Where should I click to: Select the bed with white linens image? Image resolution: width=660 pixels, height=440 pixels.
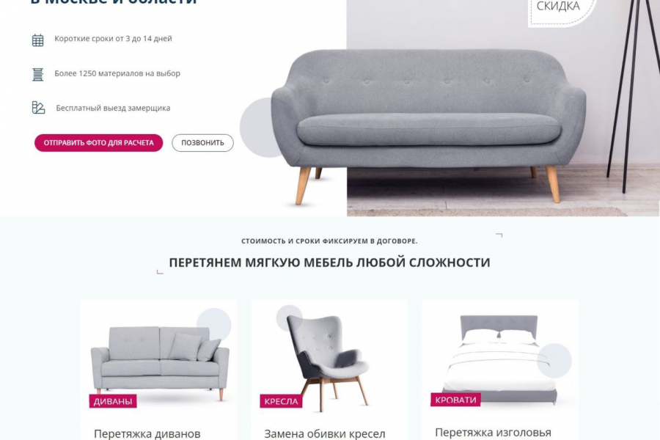[x=500, y=359]
